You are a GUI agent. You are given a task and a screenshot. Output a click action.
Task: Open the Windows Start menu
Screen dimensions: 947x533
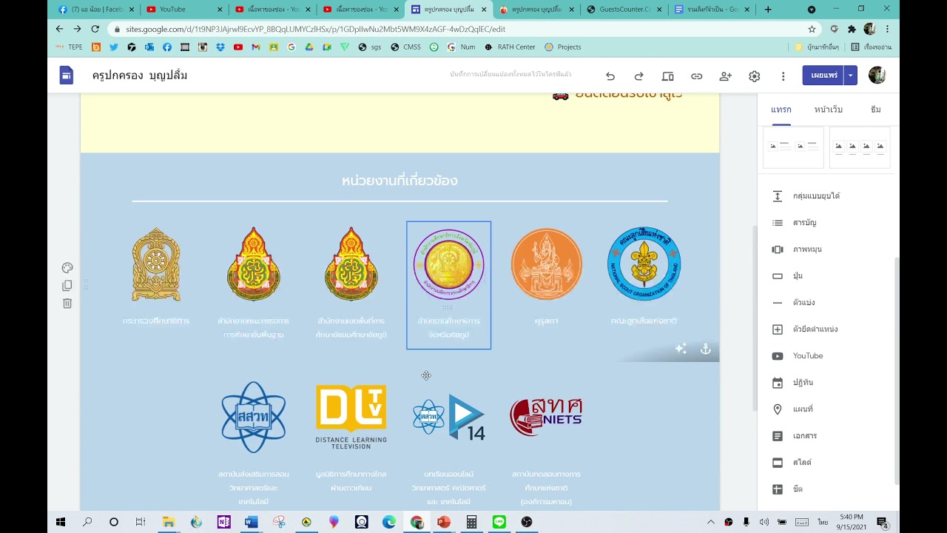[61, 522]
